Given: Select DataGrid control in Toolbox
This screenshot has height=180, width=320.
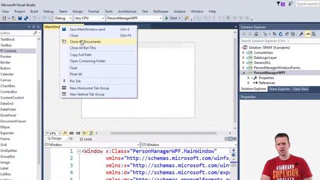Looking at the screenshot, I should pos(6,103).
